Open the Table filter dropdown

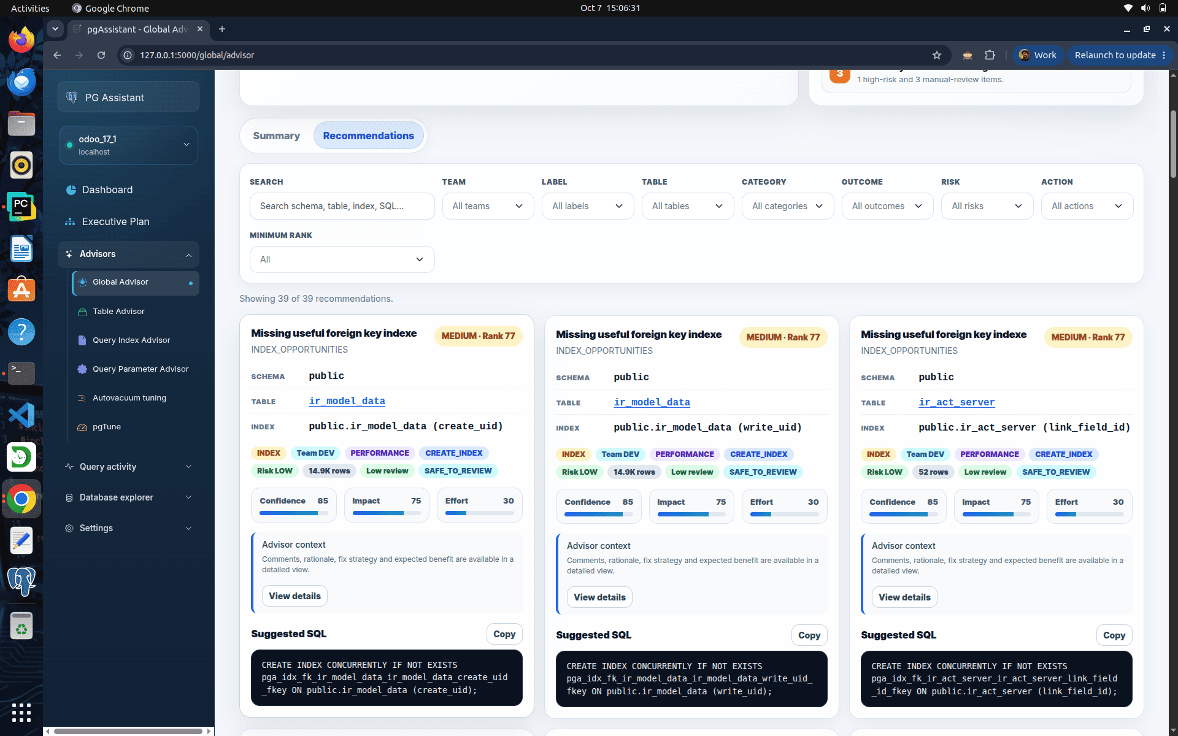click(688, 206)
